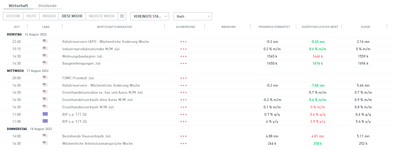Click published value -7.06 mn

pos(318,85)
